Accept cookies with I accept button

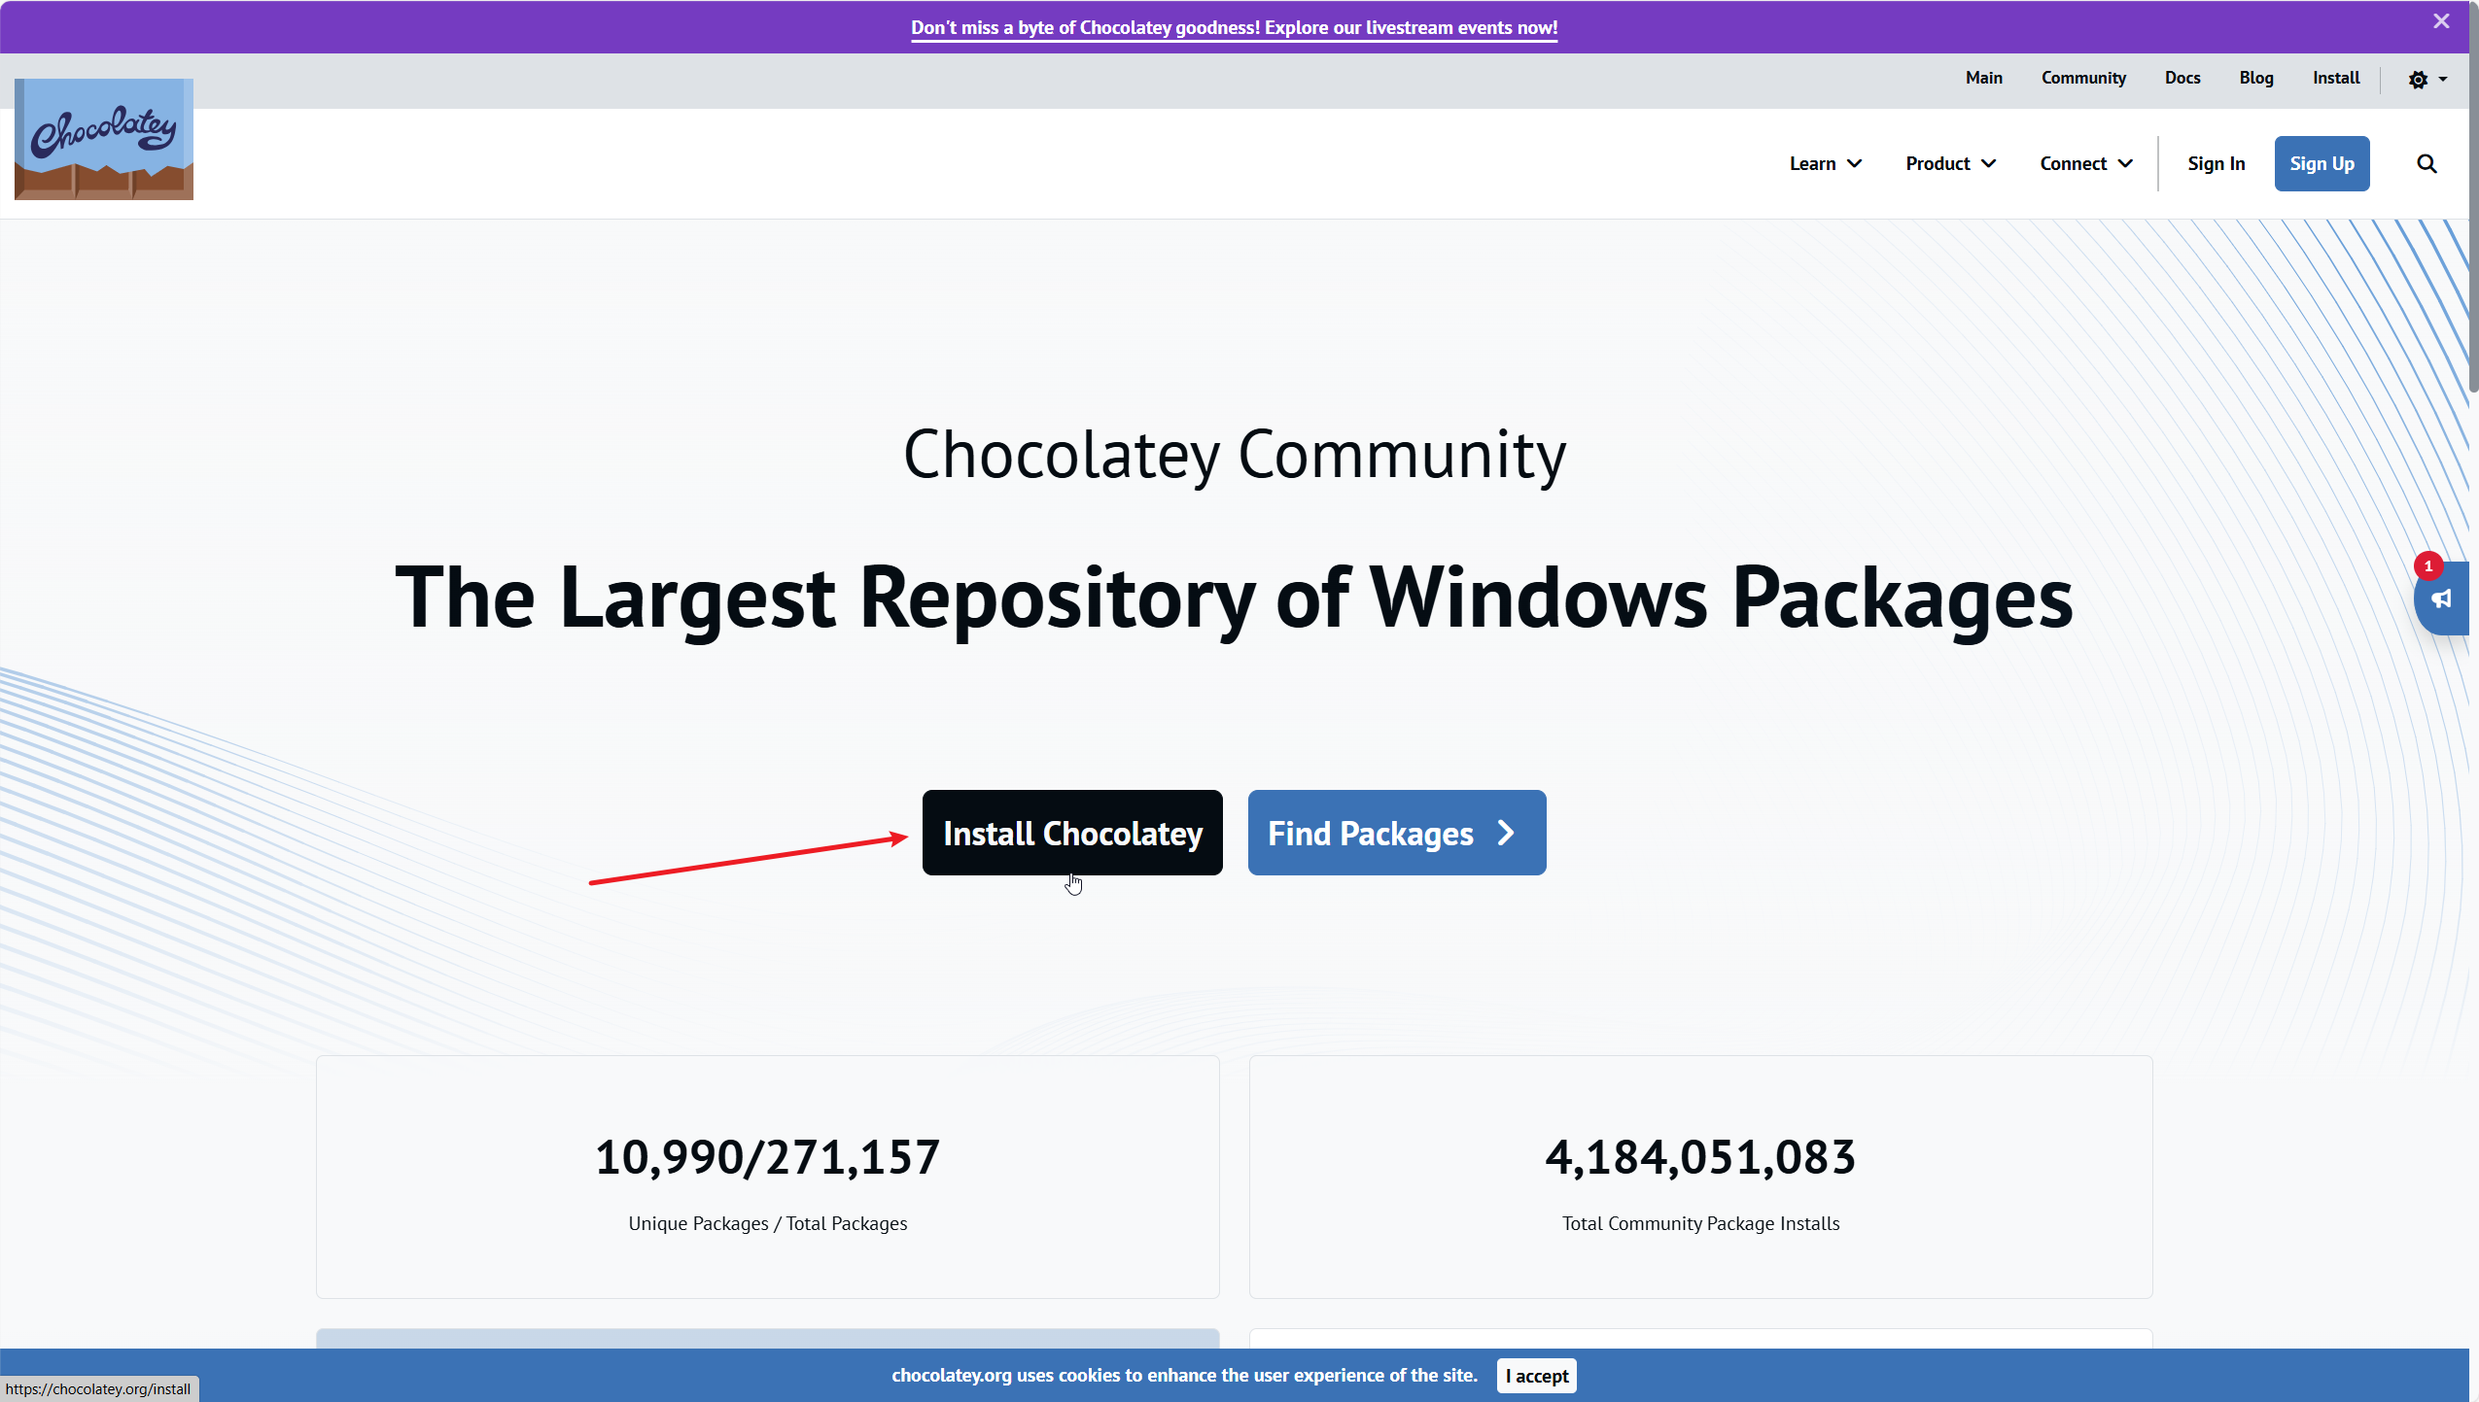point(1536,1375)
